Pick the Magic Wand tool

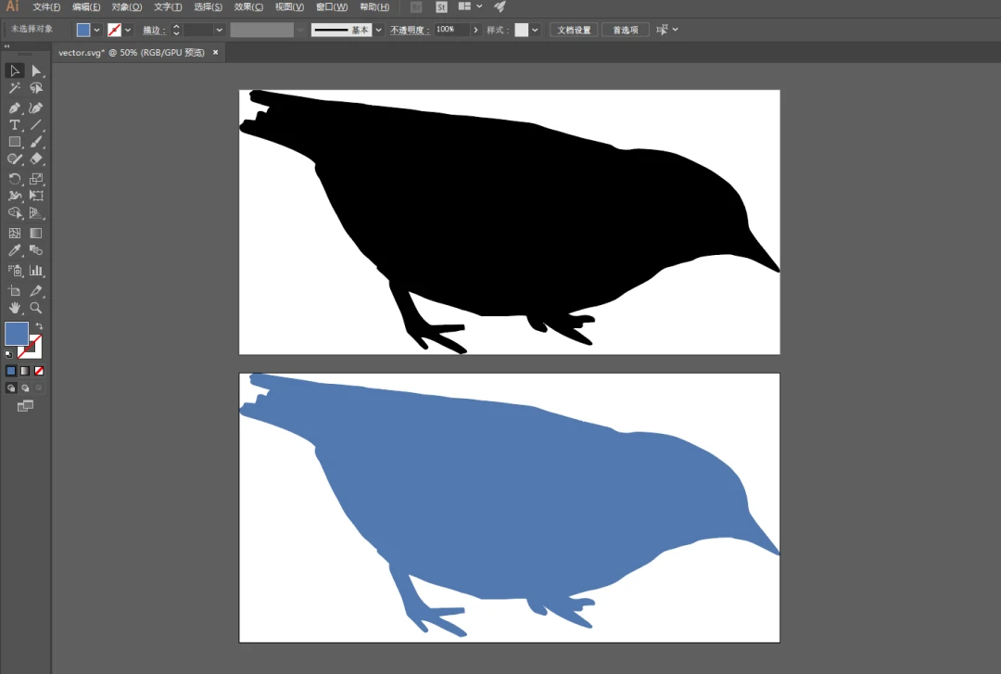(15, 88)
